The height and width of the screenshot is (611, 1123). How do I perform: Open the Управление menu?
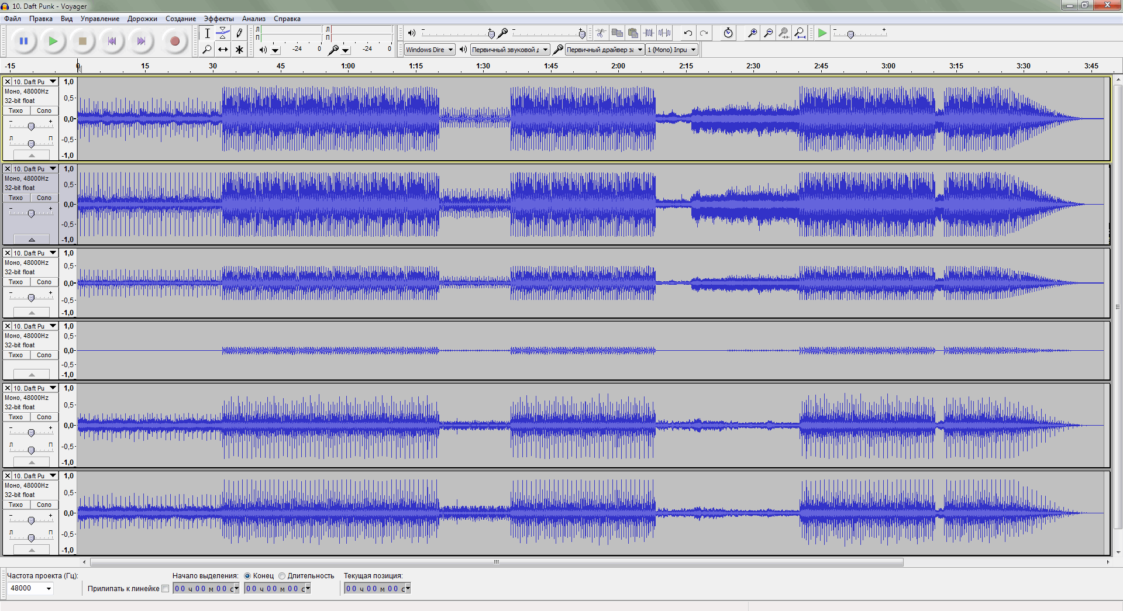point(100,19)
